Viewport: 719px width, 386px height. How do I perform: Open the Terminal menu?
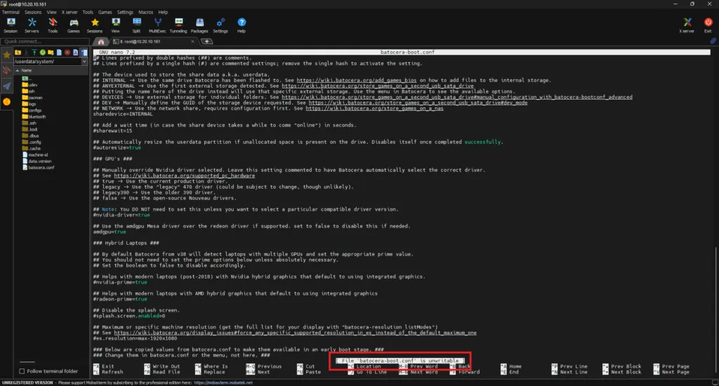[x=11, y=13]
